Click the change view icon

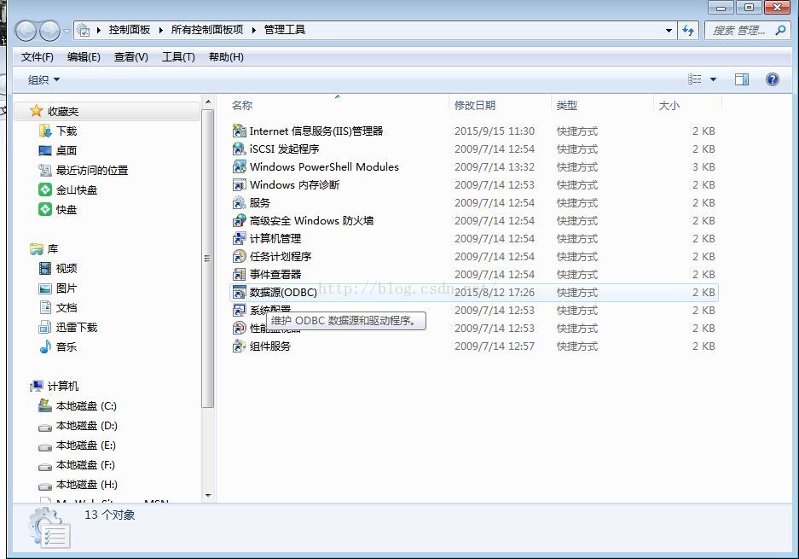click(x=694, y=79)
